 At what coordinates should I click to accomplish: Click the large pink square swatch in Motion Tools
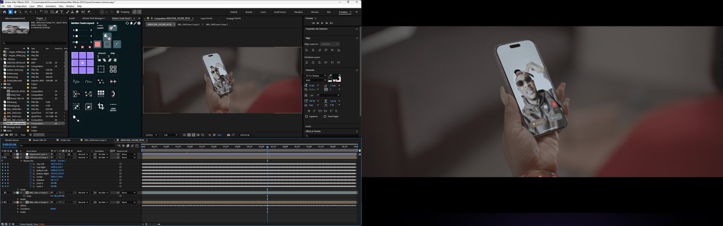[x=98, y=45]
